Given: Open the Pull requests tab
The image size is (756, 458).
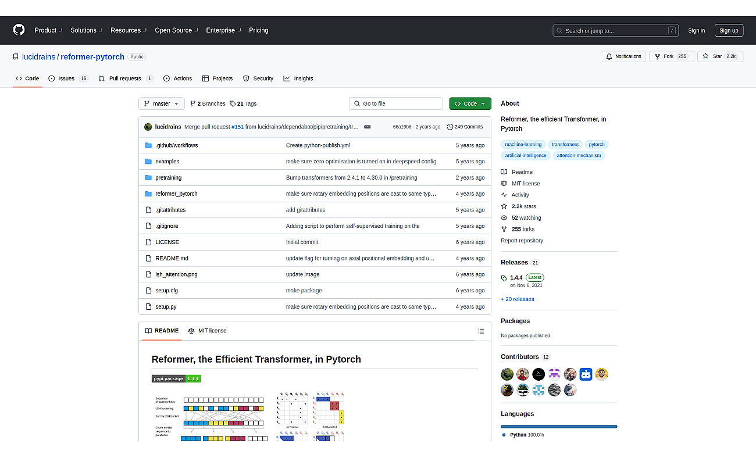Looking at the screenshot, I should pyautogui.click(x=126, y=78).
